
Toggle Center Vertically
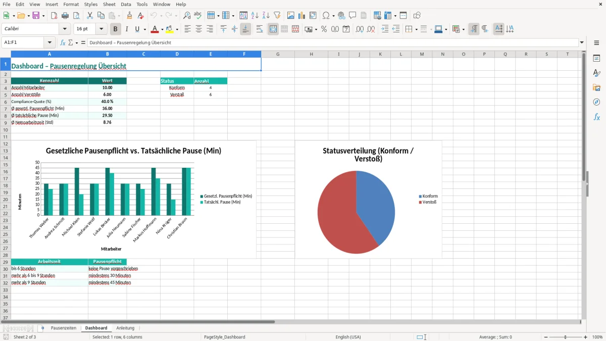(234, 29)
